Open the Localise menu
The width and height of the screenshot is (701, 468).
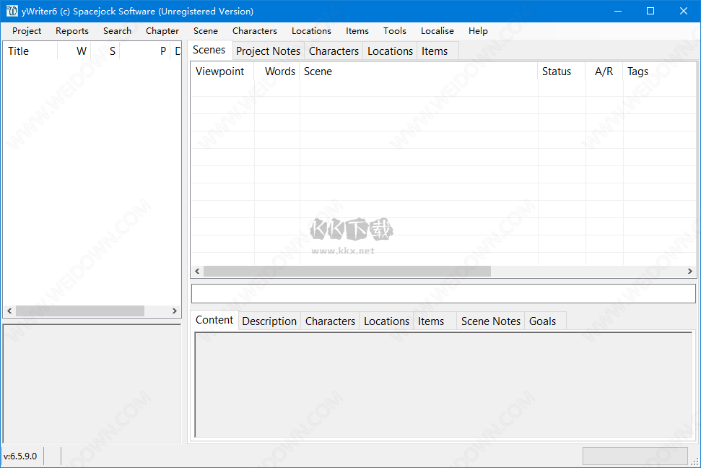click(x=437, y=31)
